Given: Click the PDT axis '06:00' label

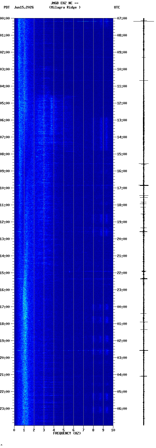Looking at the screenshot, I should pos(5,120).
